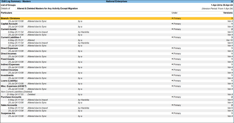The height and width of the screenshot is (123, 234).
Task: Open the Current Liabilities-1 group
Action: coord(11,37)
